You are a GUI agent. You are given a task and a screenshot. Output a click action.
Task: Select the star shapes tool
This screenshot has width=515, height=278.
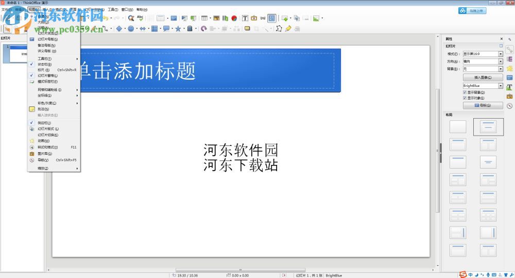tap(178, 29)
